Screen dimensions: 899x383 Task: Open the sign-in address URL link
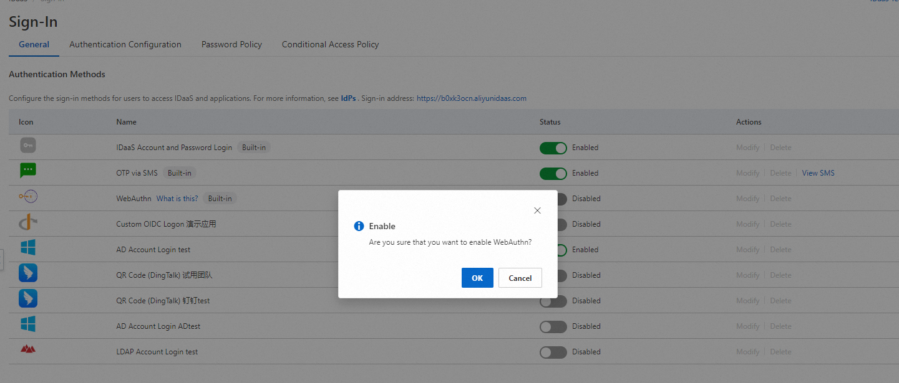[472, 98]
